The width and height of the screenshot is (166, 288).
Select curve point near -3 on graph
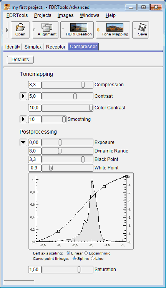[x=59, y=231]
